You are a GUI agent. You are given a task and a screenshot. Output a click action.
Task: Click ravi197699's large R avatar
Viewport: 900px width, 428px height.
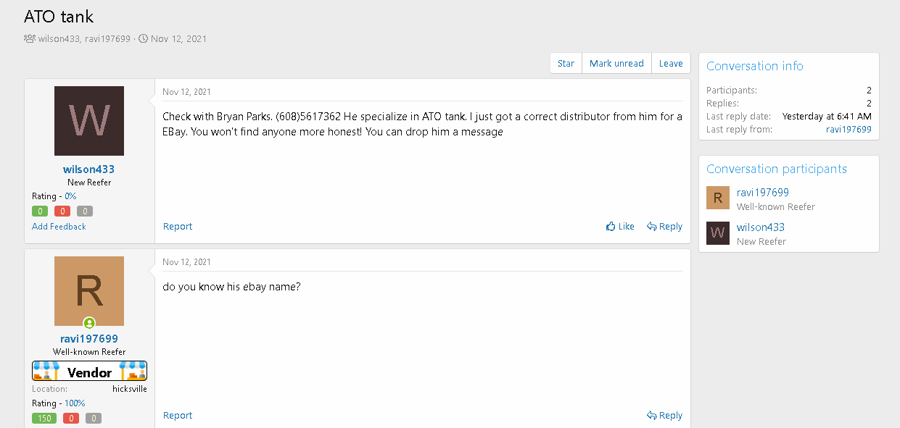[x=89, y=290]
